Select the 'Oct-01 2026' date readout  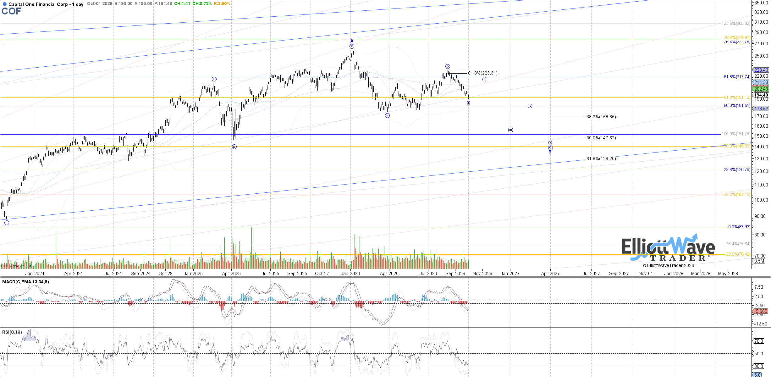[100, 4]
